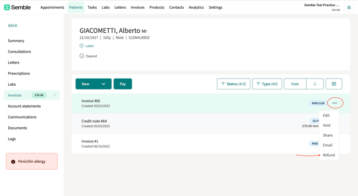358x196 pixels.
Task: Toggle sort direction arrow next to Date
Action: [x=315, y=84]
